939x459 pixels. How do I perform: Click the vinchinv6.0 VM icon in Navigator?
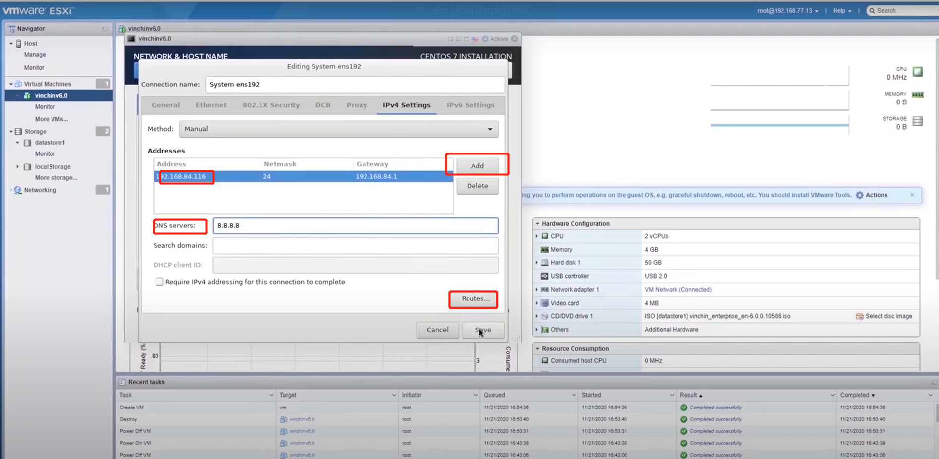point(28,95)
